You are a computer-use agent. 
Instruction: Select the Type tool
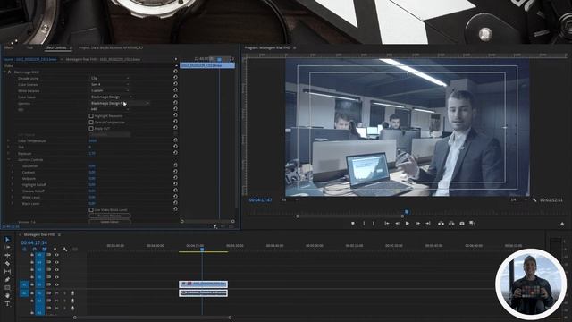(x=7, y=303)
